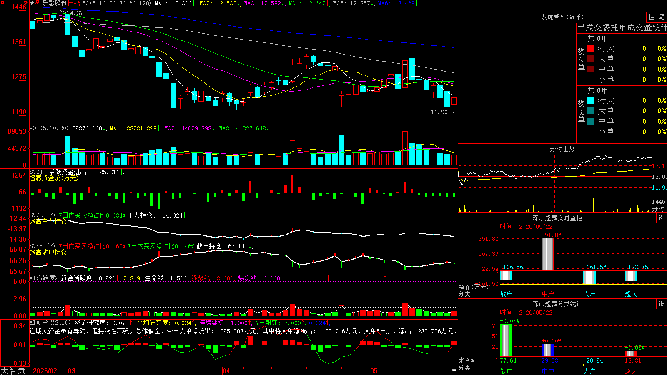This screenshot has width=667, height=375.
Task: Click the 散户 77.64 bar in 深市超赢分类统计
Action: (x=506, y=340)
